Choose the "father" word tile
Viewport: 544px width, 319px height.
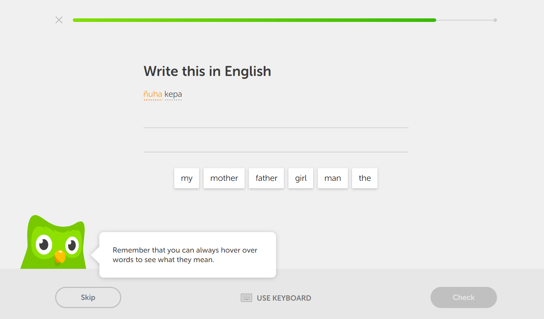click(x=267, y=178)
